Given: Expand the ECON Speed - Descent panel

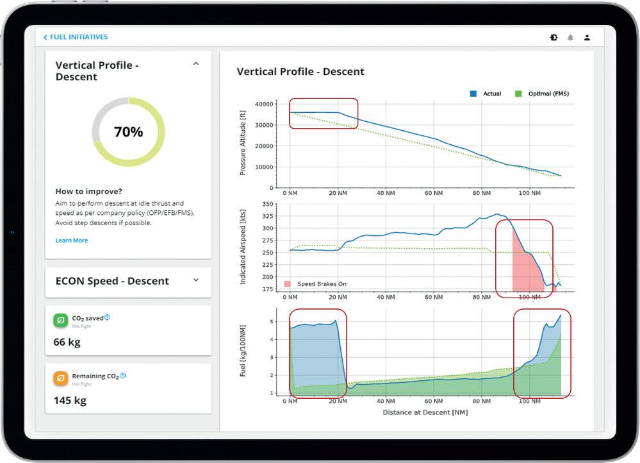Looking at the screenshot, I should pos(196,280).
